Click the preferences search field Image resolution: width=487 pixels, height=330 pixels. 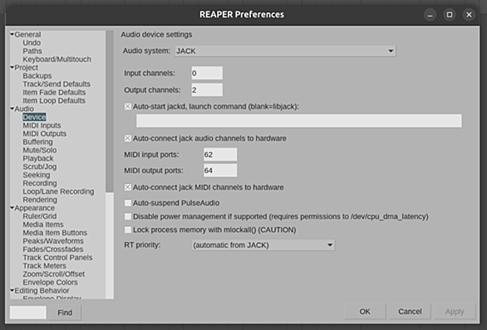(28, 313)
